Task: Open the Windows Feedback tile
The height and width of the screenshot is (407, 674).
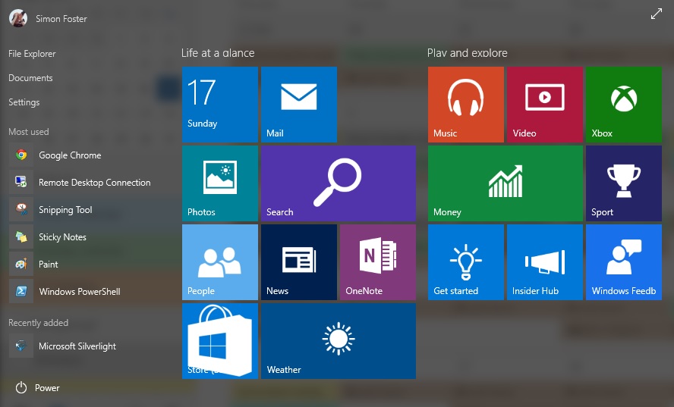Action: point(624,262)
